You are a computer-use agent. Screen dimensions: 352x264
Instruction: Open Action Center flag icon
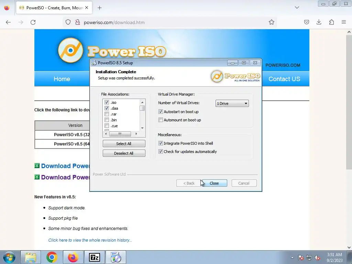pos(301,257)
